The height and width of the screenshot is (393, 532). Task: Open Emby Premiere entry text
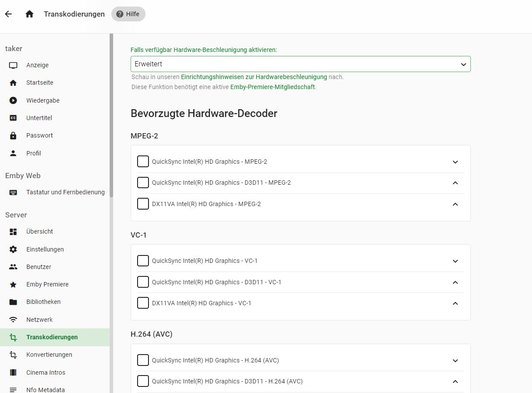47,284
